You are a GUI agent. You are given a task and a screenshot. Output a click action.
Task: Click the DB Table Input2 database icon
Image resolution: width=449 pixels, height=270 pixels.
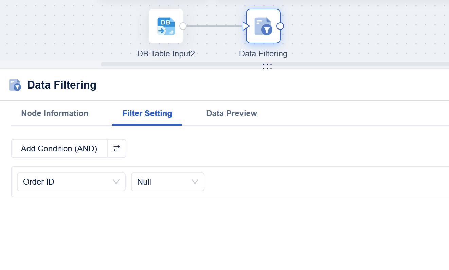tap(166, 26)
